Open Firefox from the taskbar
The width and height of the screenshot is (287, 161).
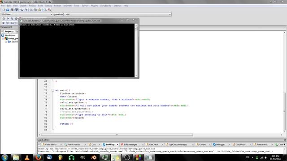pos(38,157)
